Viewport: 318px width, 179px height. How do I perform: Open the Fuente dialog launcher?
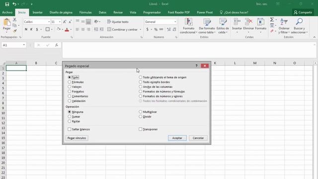pyautogui.click(x=72, y=37)
